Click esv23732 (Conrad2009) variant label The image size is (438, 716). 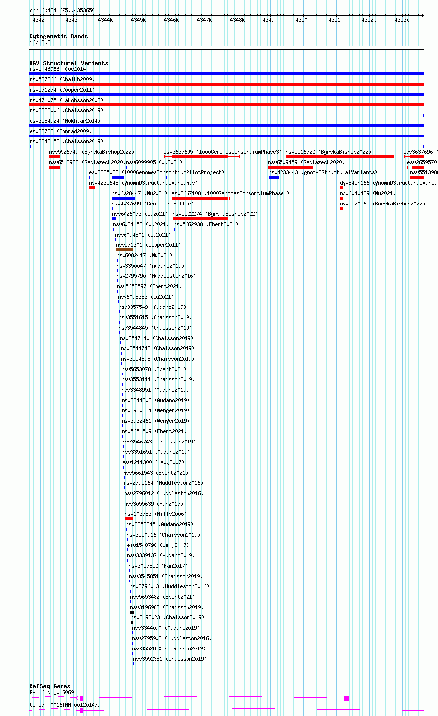pos(60,131)
